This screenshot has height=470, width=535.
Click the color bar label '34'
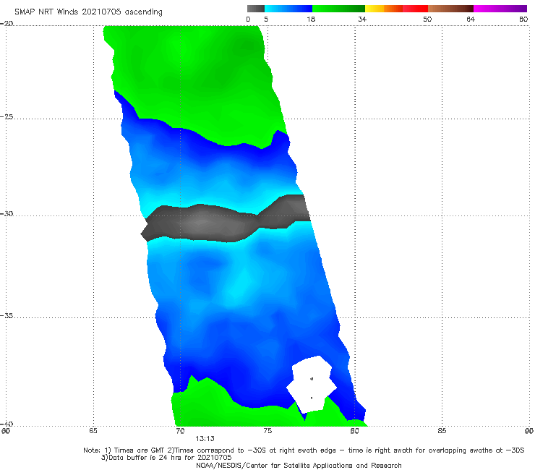pos(362,20)
